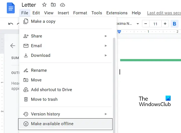
Task: Click the Version history clock icon
Action: pyautogui.click(x=26, y=114)
